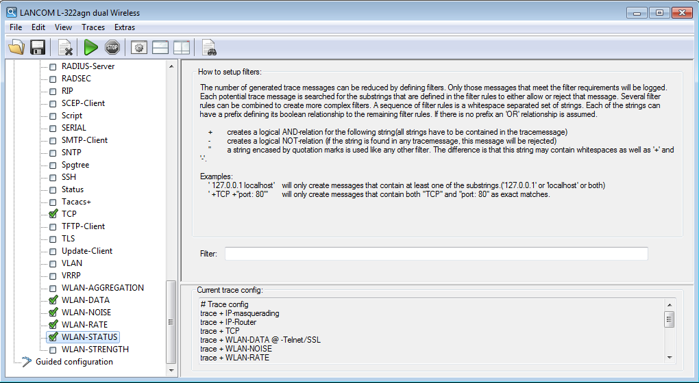Uncheck the WLAN-DATA trace checkbox
This screenshot has width=699, height=383.
53,300
